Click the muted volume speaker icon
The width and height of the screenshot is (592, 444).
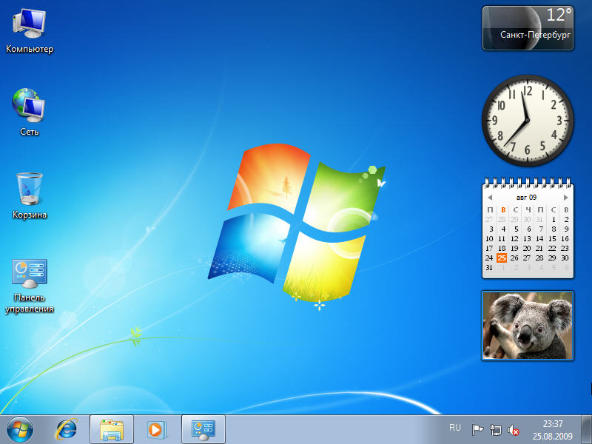(513, 430)
